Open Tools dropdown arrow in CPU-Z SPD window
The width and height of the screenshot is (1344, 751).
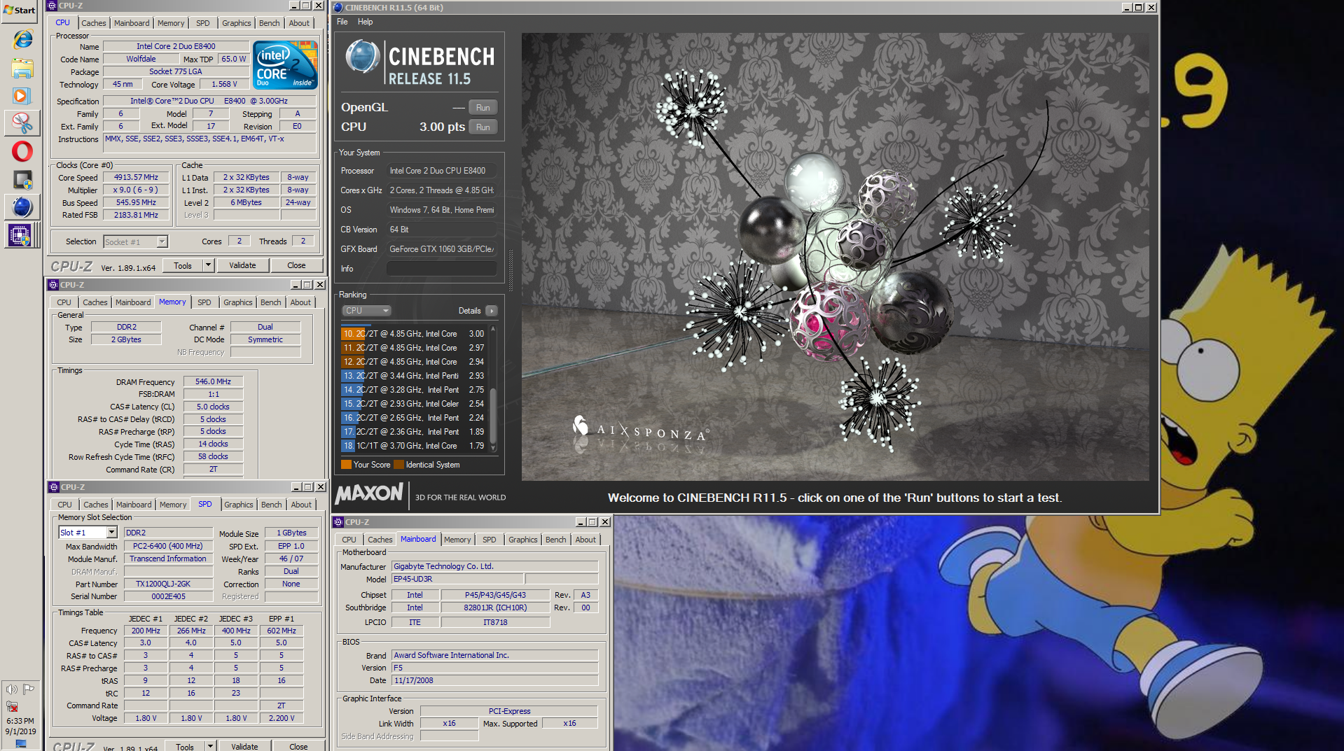click(x=210, y=746)
